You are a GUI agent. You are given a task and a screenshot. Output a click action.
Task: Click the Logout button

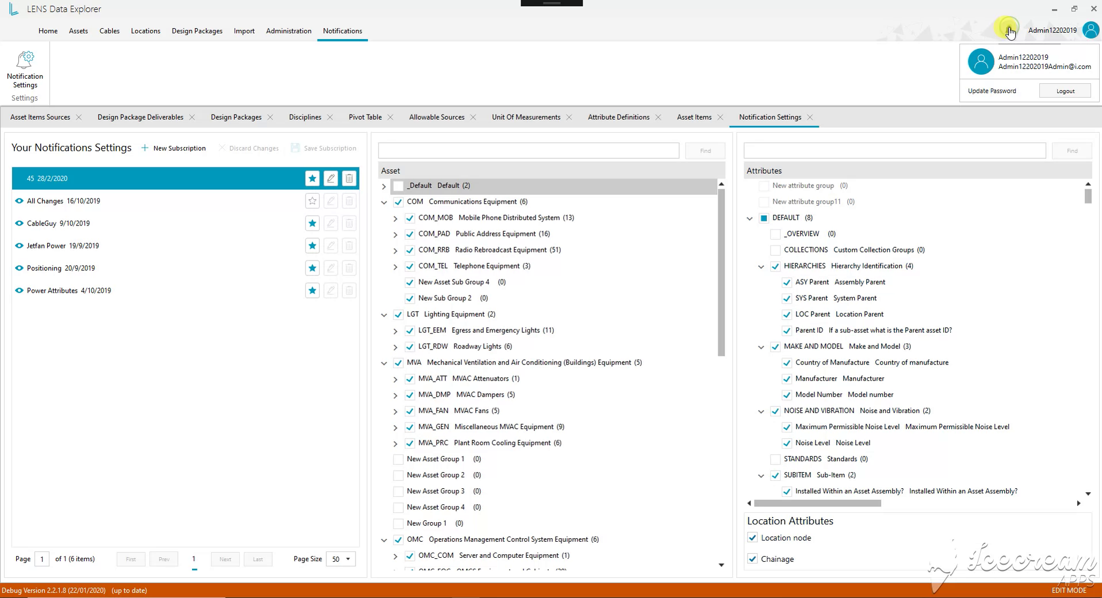[x=1065, y=91]
